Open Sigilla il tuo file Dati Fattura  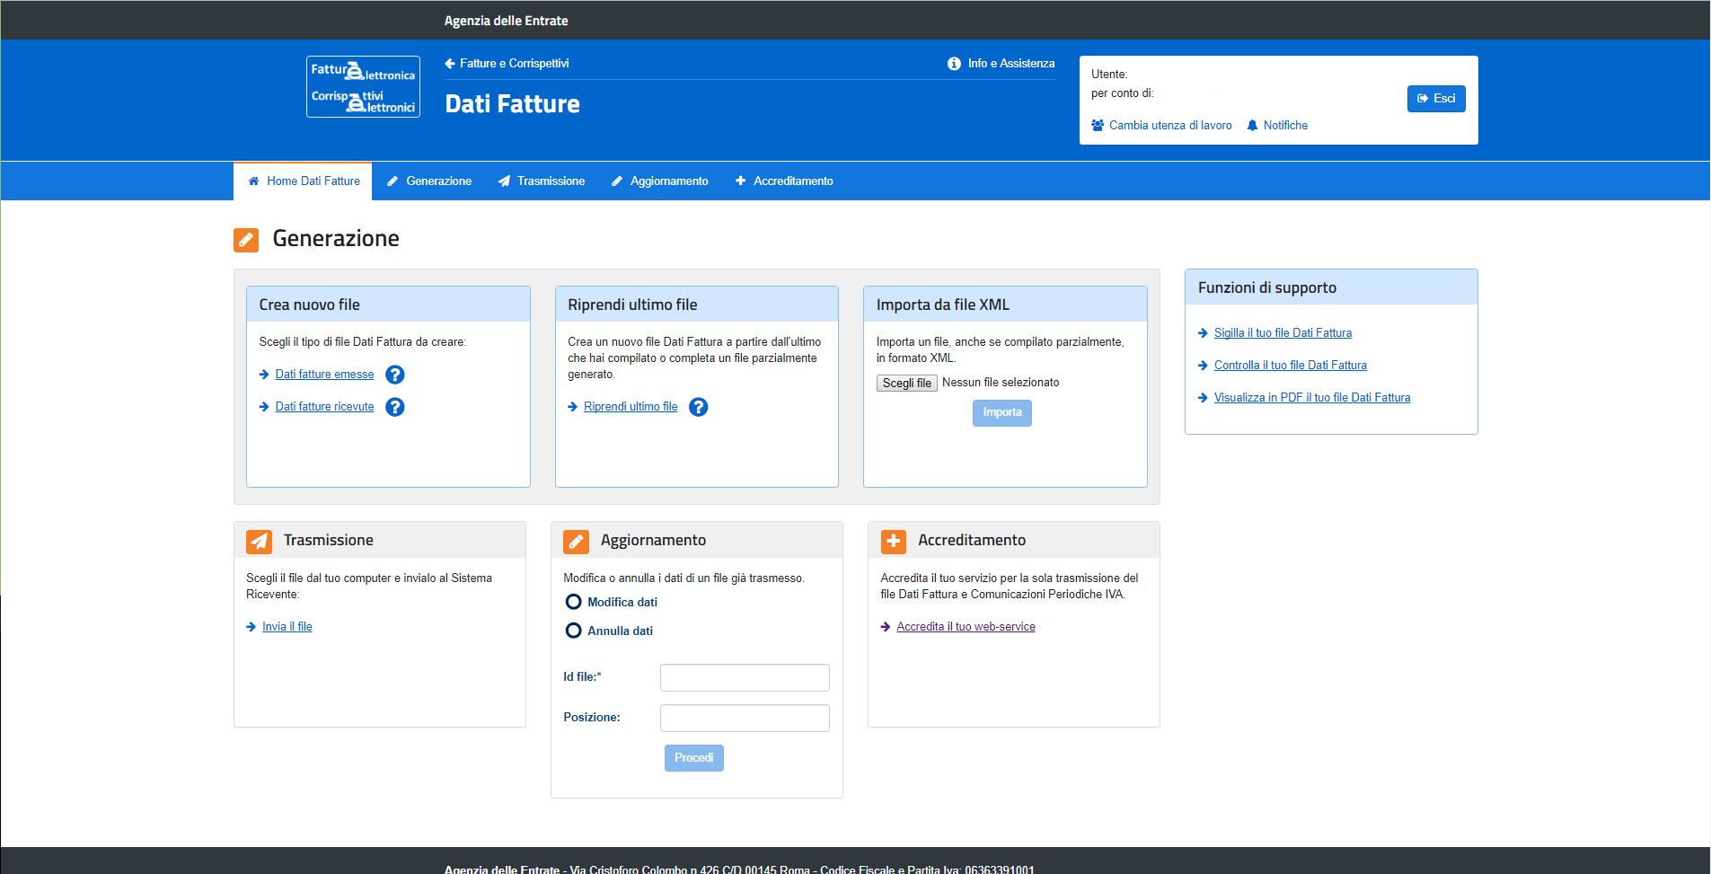pos(1282,333)
